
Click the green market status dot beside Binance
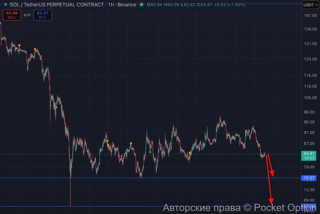tap(142, 5)
